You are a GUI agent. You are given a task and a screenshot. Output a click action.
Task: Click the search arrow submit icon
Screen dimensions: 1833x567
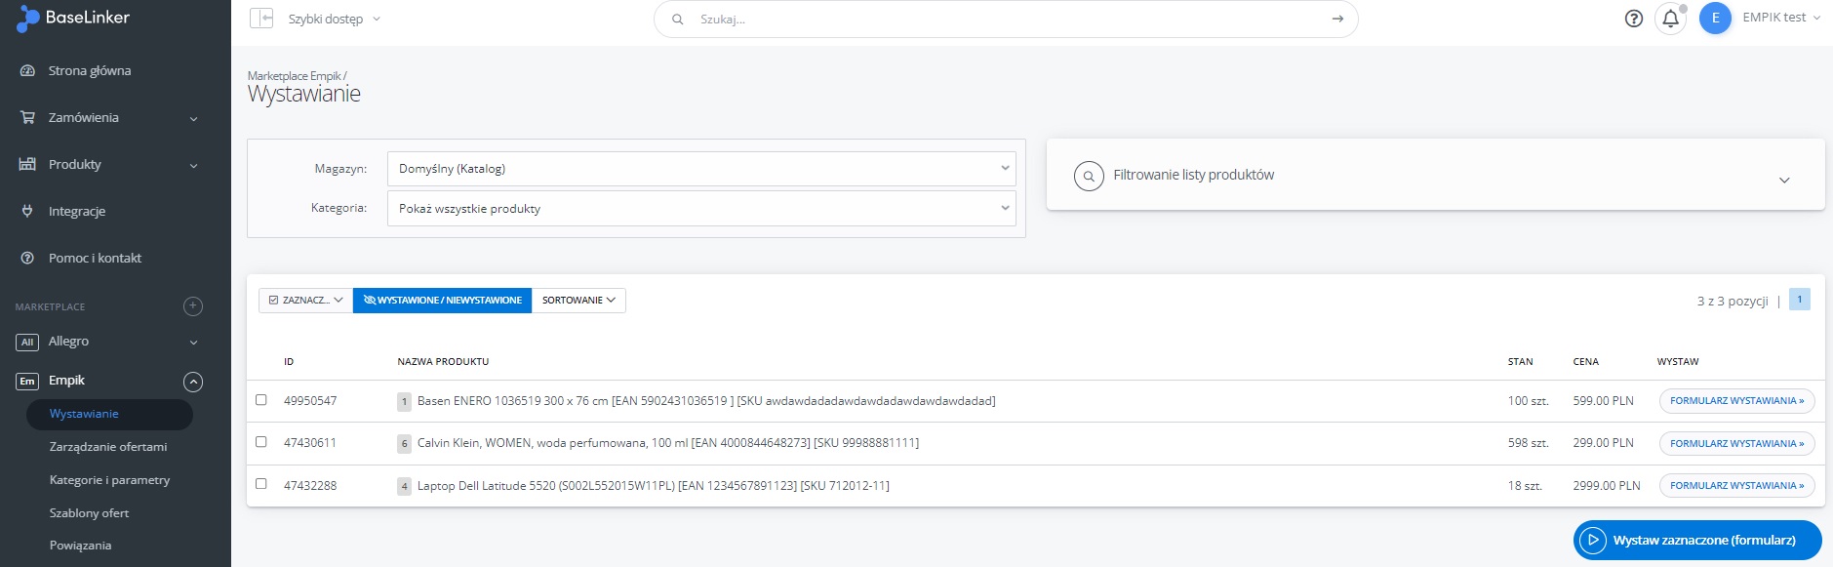(1337, 19)
